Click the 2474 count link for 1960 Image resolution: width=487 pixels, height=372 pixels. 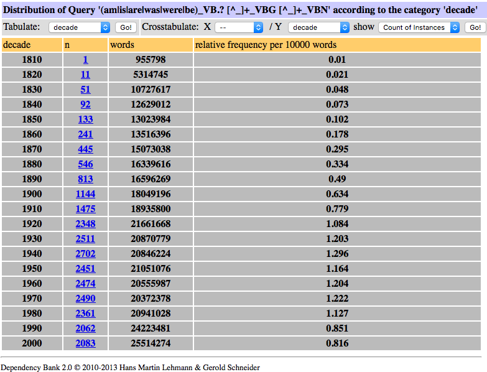pos(85,284)
